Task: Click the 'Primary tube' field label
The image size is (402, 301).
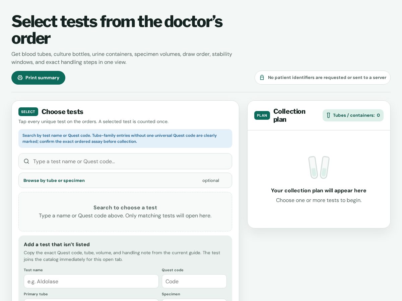Action: (x=36, y=294)
